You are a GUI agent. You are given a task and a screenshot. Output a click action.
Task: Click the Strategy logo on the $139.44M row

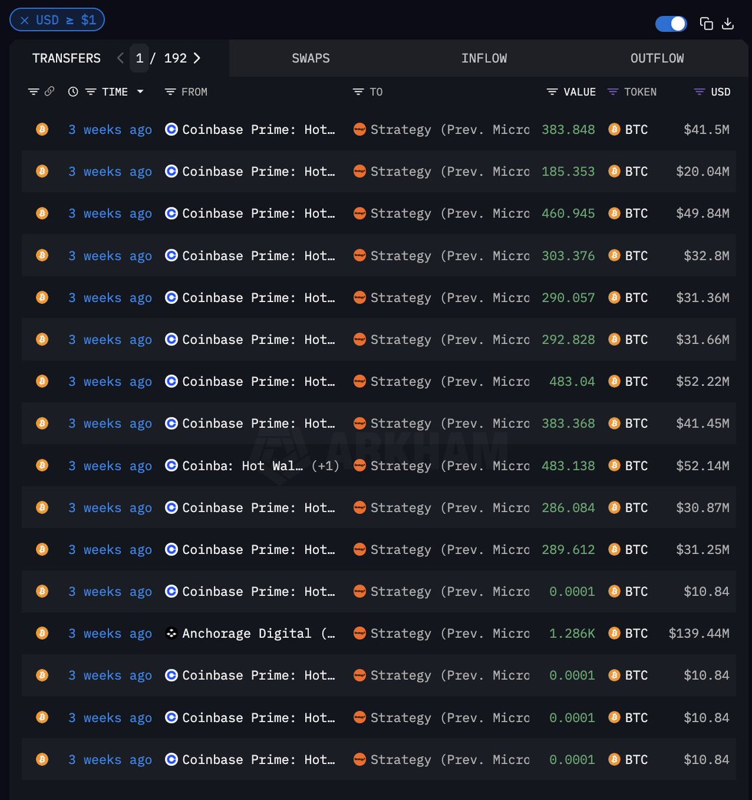click(360, 633)
